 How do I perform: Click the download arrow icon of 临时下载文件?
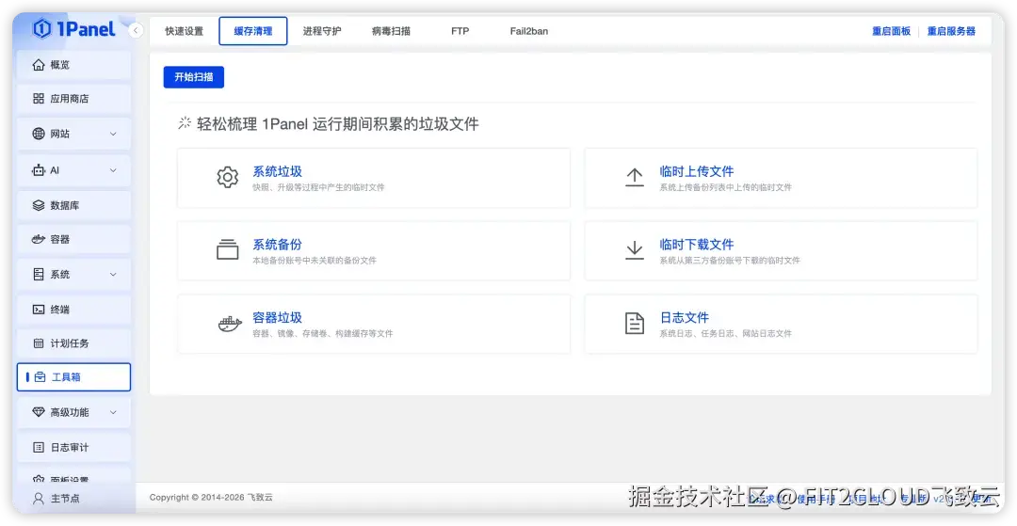coord(635,250)
